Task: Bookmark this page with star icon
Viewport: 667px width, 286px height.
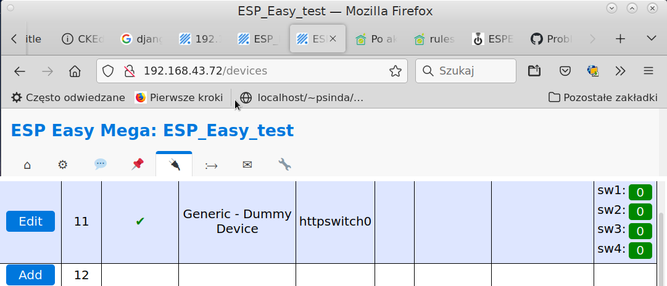Action: coord(395,71)
